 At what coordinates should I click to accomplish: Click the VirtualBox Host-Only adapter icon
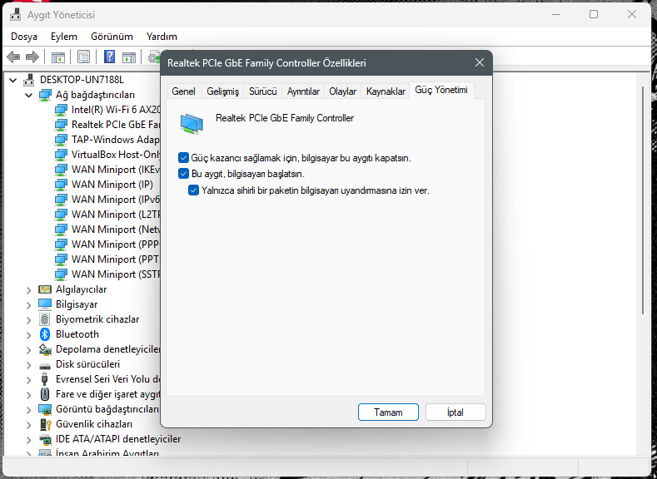coord(61,155)
